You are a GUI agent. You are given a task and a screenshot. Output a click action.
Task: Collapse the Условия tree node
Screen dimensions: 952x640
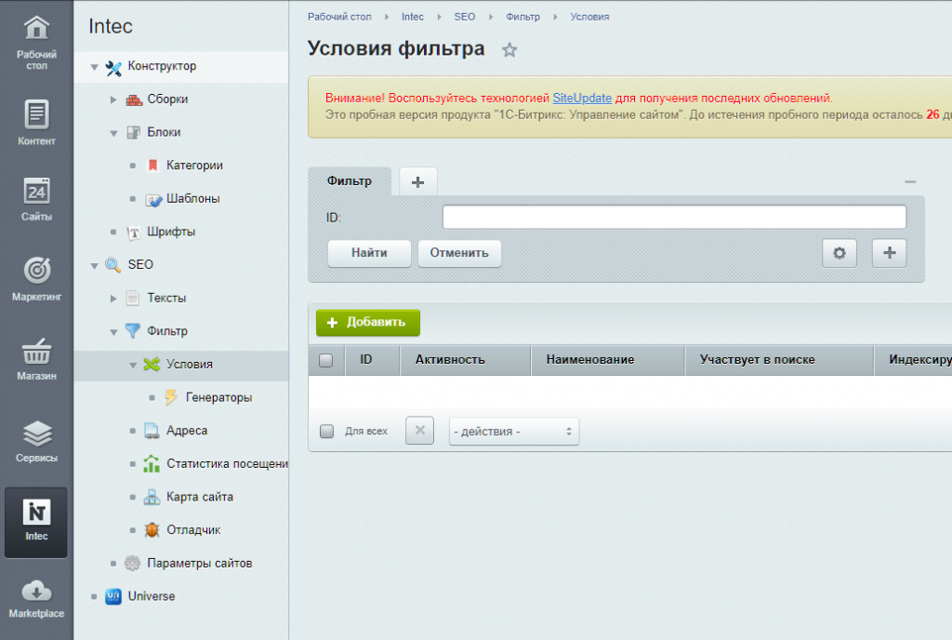point(133,365)
